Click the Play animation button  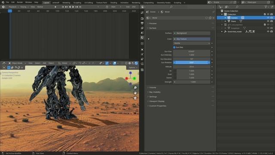[73, 7]
